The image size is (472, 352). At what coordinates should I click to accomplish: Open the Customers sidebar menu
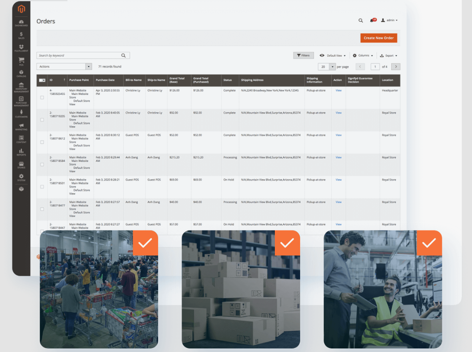(21, 113)
